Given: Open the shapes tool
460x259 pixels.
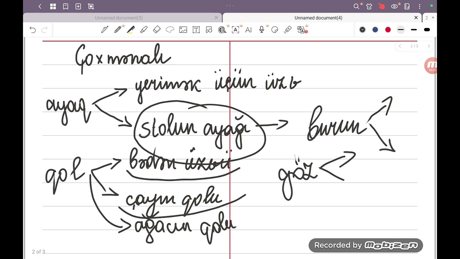Looking at the screenshot, I should [x=209, y=30].
